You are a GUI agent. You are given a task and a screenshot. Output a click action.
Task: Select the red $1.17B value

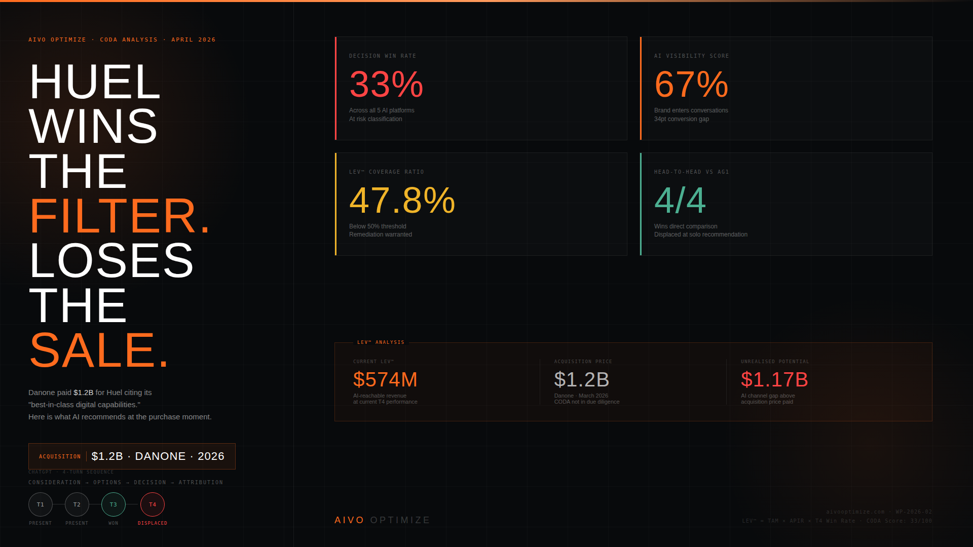tap(774, 380)
